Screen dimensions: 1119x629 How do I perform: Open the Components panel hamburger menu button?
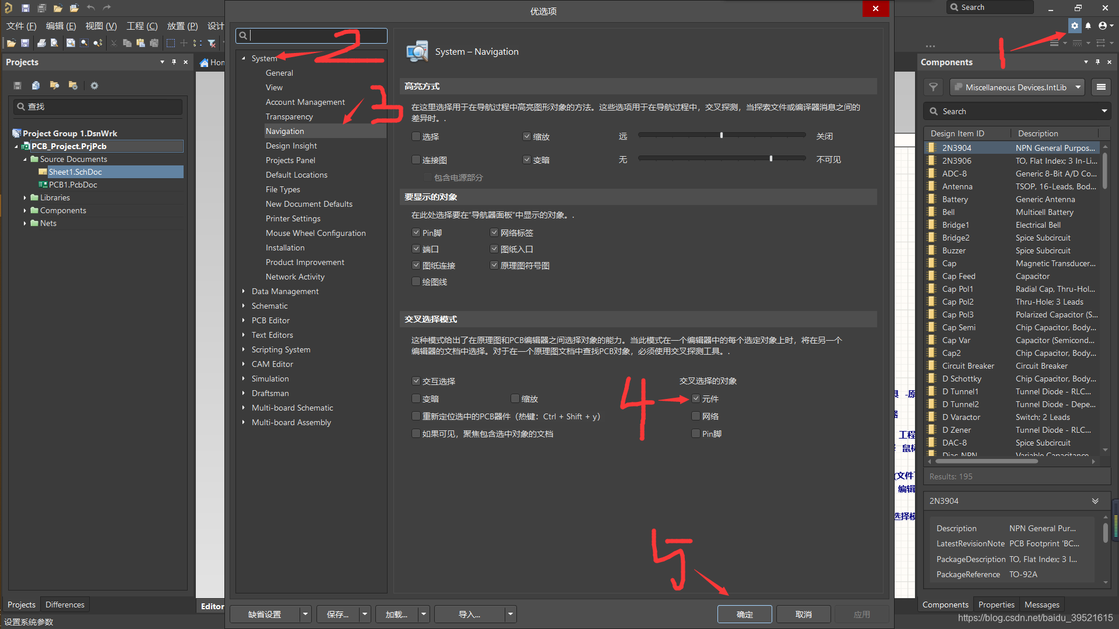click(x=1101, y=87)
